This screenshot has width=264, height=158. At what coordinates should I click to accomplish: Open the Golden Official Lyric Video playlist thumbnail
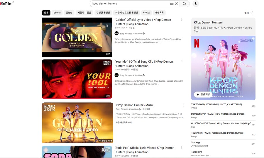coord(77,123)
